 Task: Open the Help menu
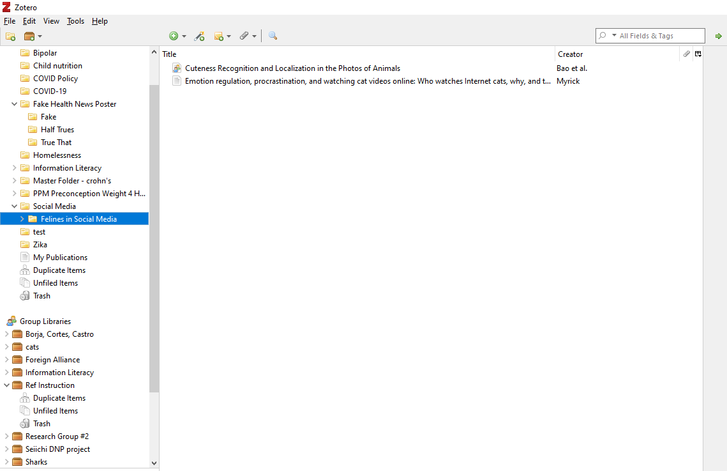100,21
